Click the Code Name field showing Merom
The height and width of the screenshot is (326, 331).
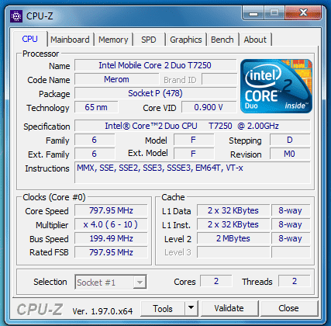point(116,79)
